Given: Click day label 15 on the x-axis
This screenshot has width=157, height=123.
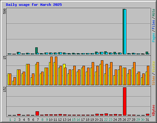Looking at the screenshot, I should [x=74, y=120].
